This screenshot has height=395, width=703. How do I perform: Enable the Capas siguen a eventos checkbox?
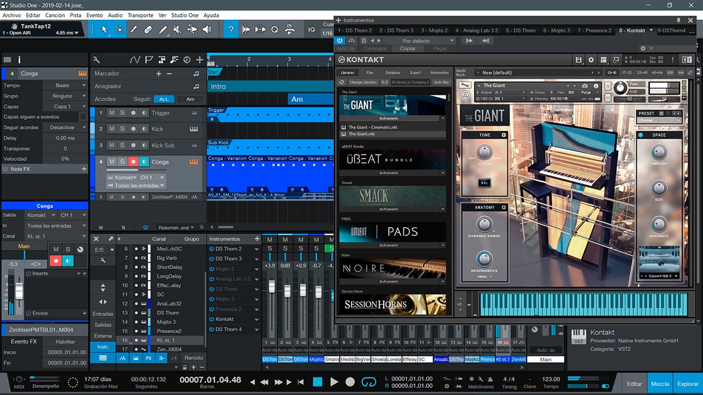[83, 117]
